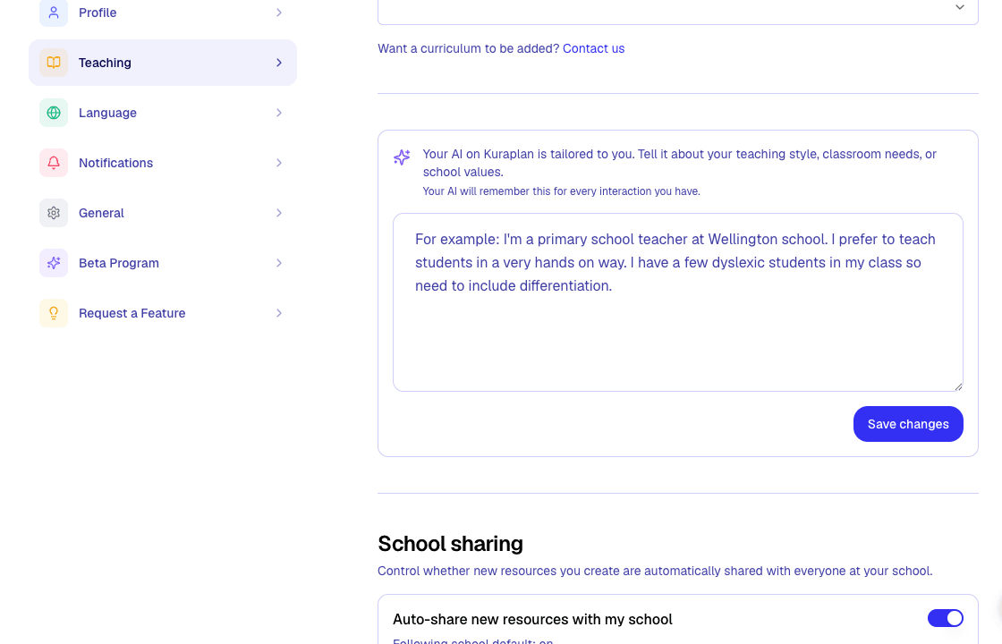This screenshot has height=644, width=1002.
Task: Click the School sharing heading
Action: click(x=451, y=544)
